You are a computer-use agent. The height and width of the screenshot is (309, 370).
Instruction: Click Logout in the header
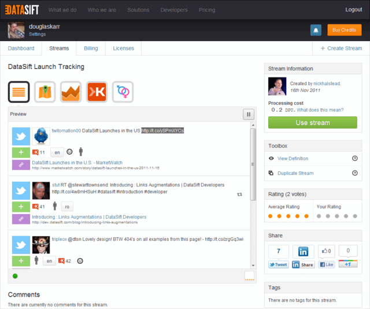click(353, 10)
